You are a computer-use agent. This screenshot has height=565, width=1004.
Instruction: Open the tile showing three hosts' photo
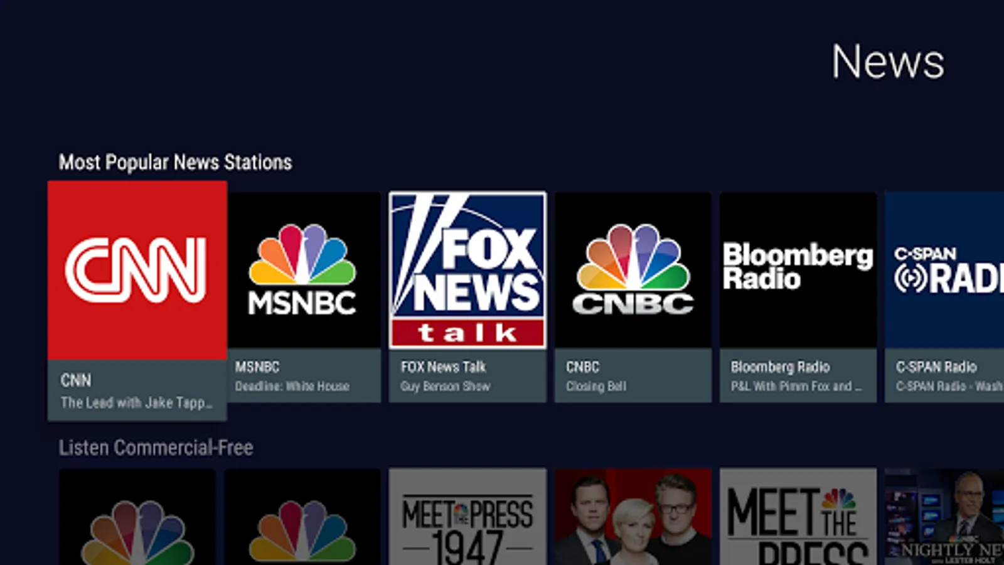(633, 516)
